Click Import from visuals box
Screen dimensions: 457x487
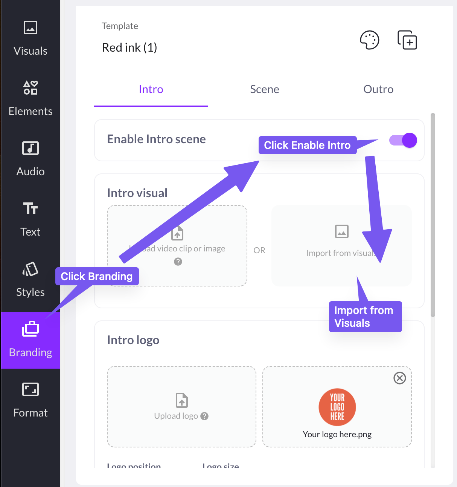(x=341, y=245)
